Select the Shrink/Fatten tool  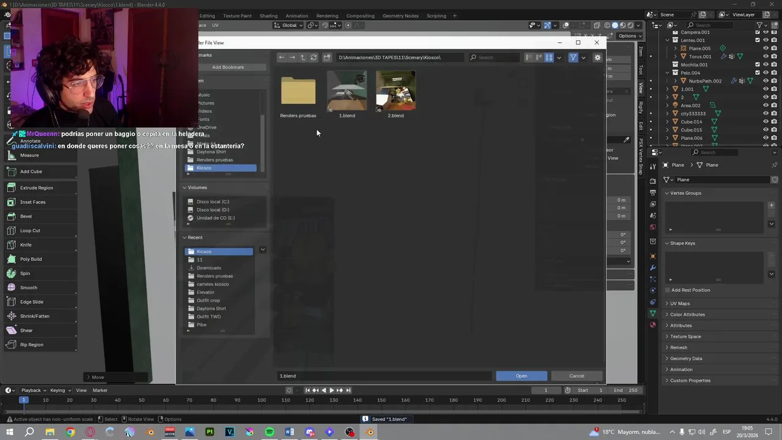40,316
